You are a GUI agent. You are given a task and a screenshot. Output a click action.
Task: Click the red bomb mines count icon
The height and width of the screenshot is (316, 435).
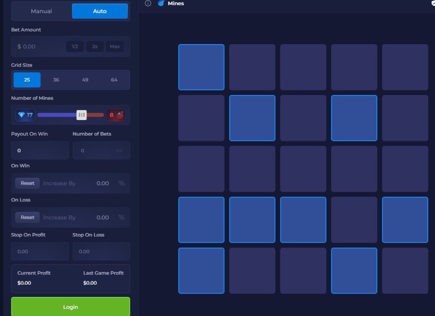point(119,115)
